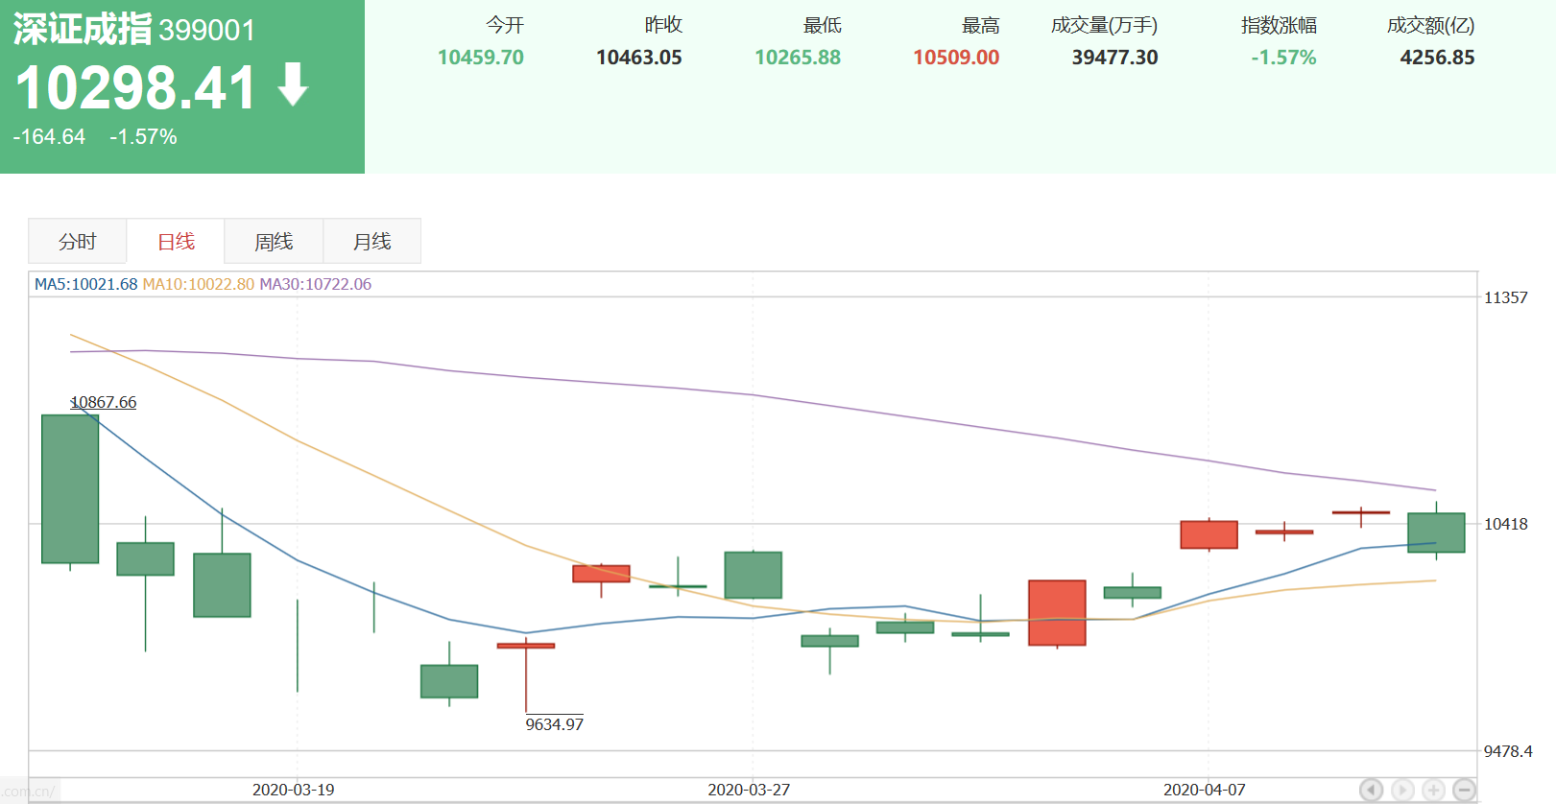The image size is (1556, 804).
Task: Click the MA30 indicator label
Action: coord(315,284)
